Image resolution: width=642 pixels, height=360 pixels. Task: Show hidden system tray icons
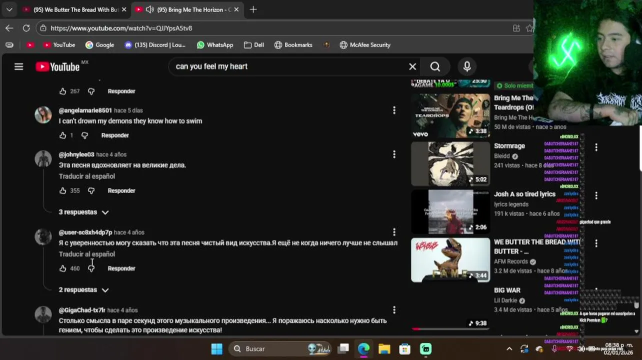509,348
